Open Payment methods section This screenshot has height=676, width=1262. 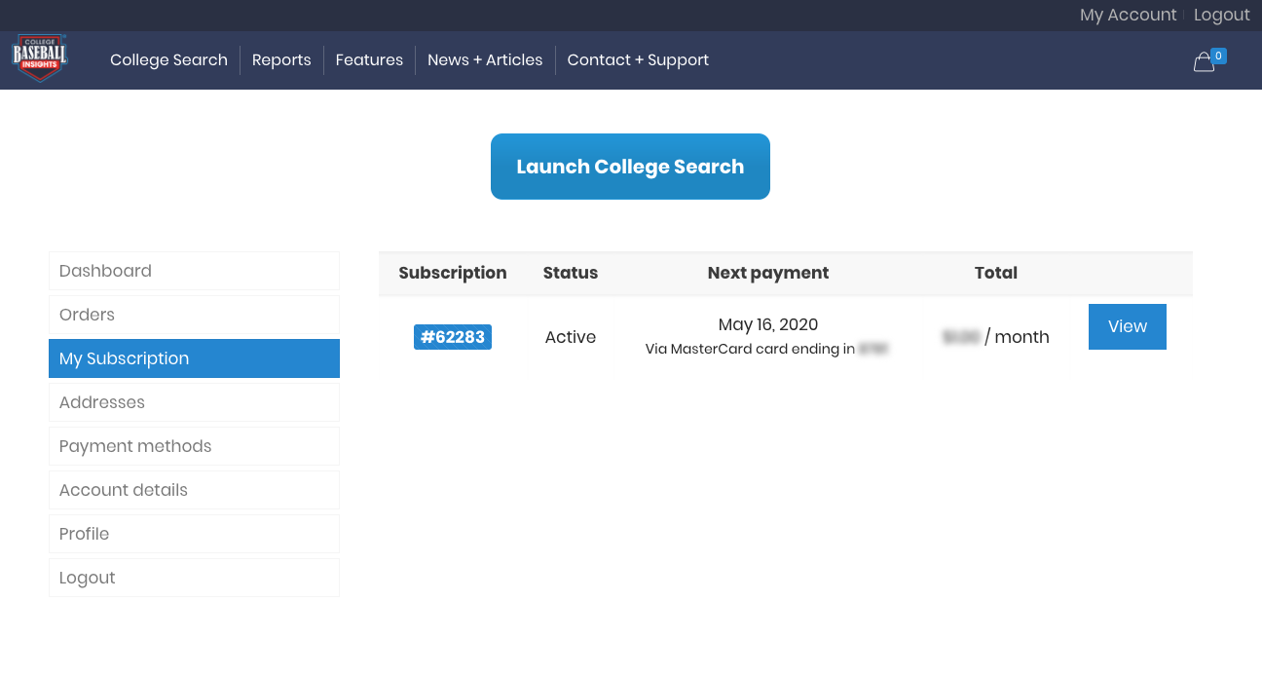pos(194,446)
